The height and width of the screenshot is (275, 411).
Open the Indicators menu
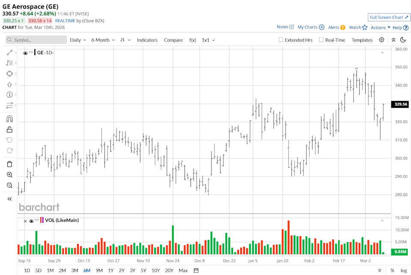coord(147,40)
